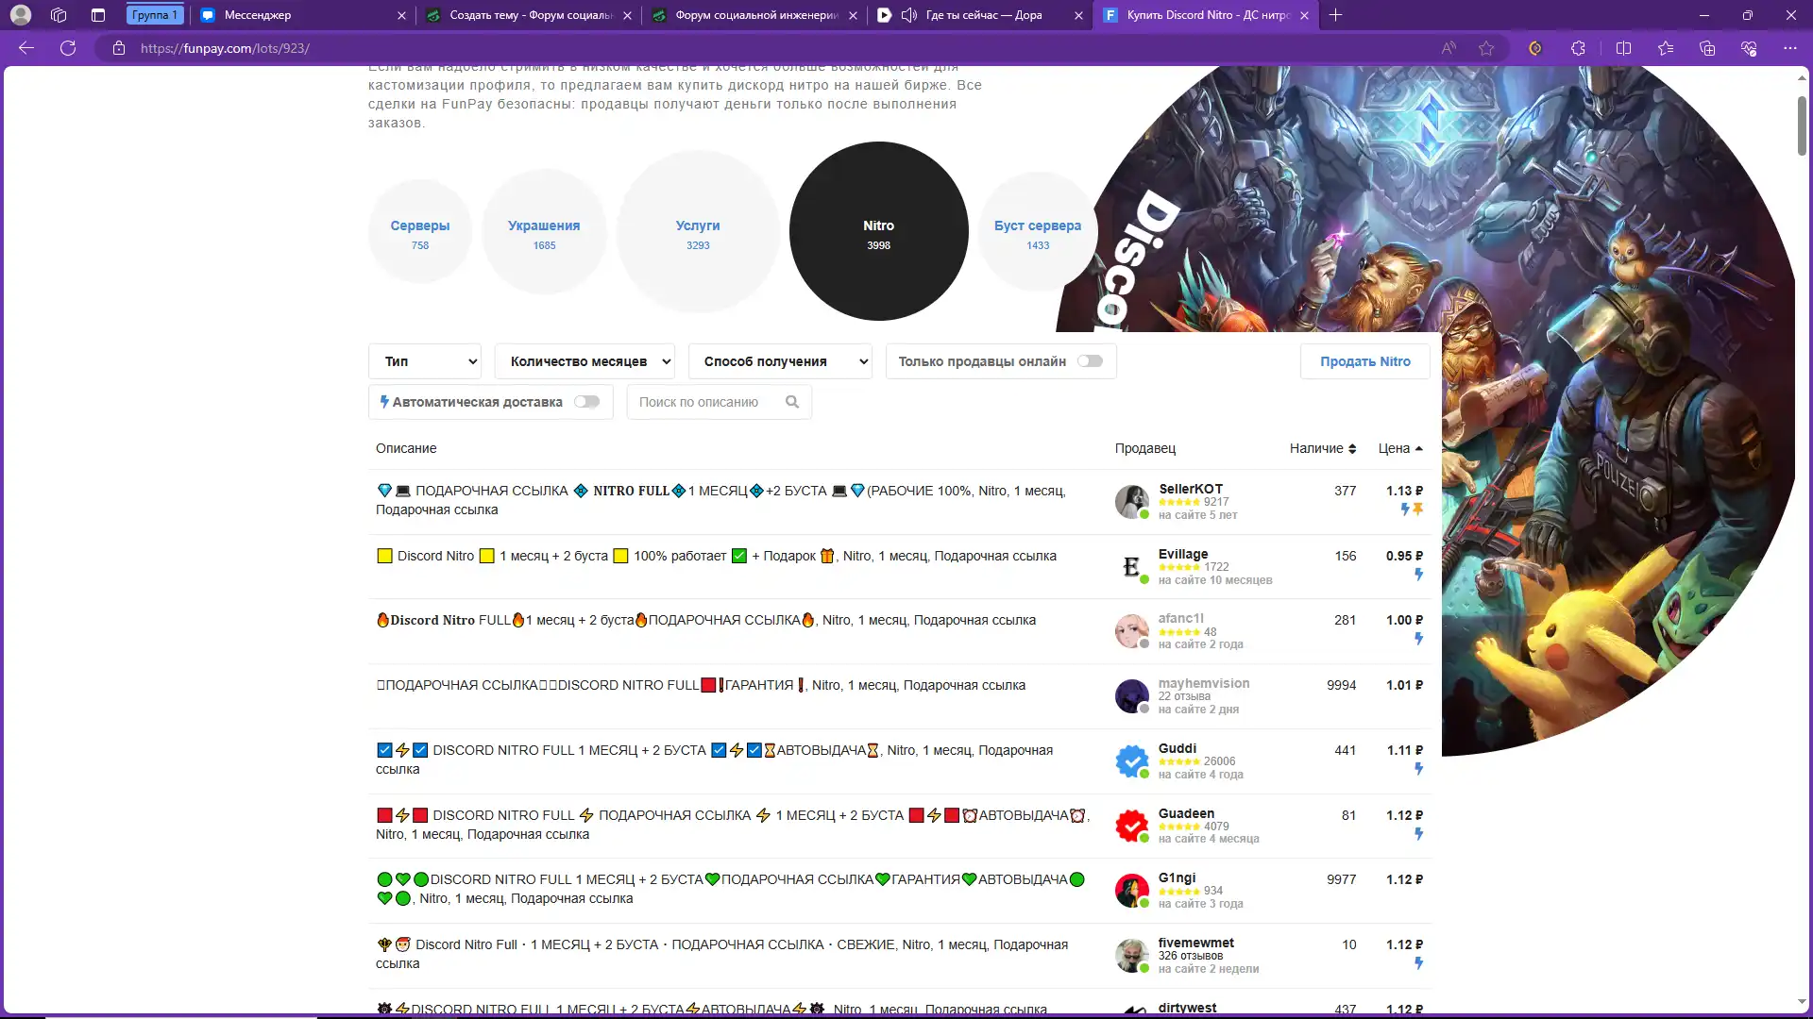1813x1019 pixels.
Task: Sort listings by Цена column
Action: coord(1400,448)
